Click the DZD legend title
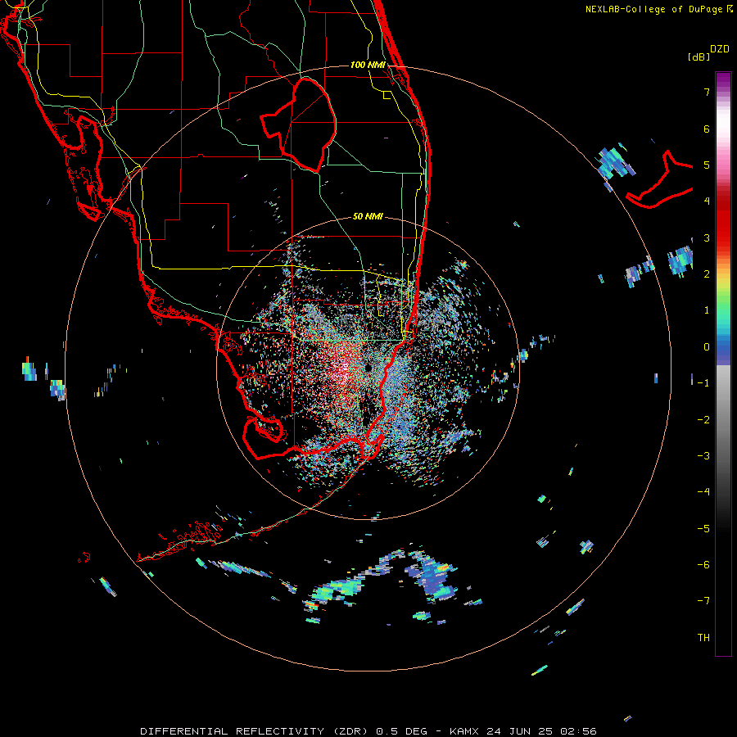The height and width of the screenshot is (737, 737). coord(720,49)
